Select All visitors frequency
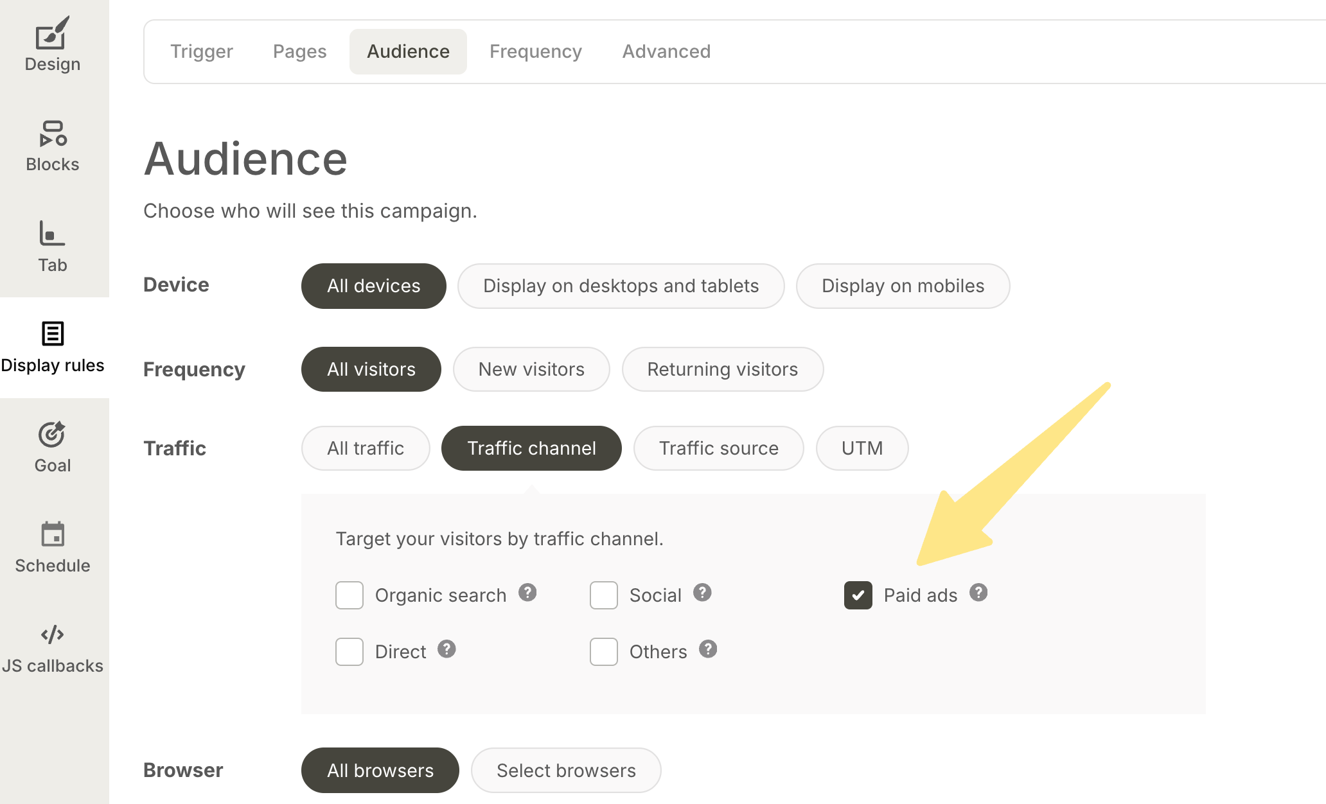Image resolution: width=1326 pixels, height=804 pixels. tap(371, 369)
